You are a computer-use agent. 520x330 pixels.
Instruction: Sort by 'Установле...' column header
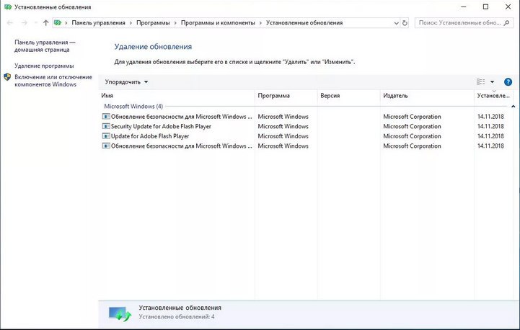pyautogui.click(x=493, y=95)
